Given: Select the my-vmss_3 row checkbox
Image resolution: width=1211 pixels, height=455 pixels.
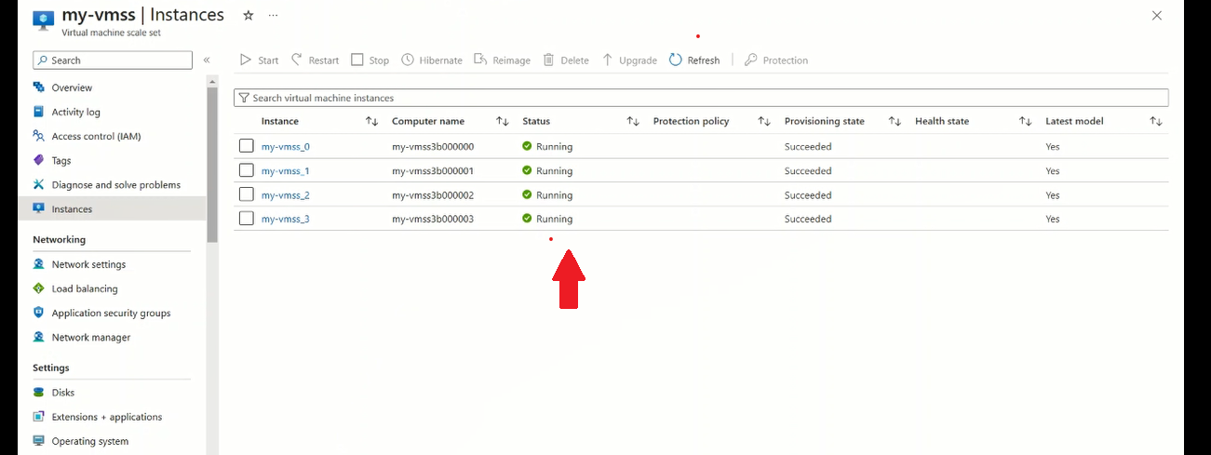Looking at the screenshot, I should click(x=246, y=219).
